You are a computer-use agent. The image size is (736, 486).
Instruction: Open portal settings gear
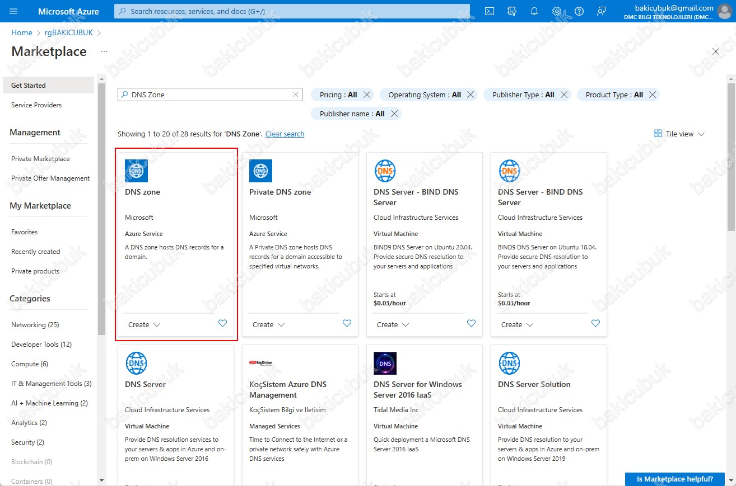(x=557, y=11)
